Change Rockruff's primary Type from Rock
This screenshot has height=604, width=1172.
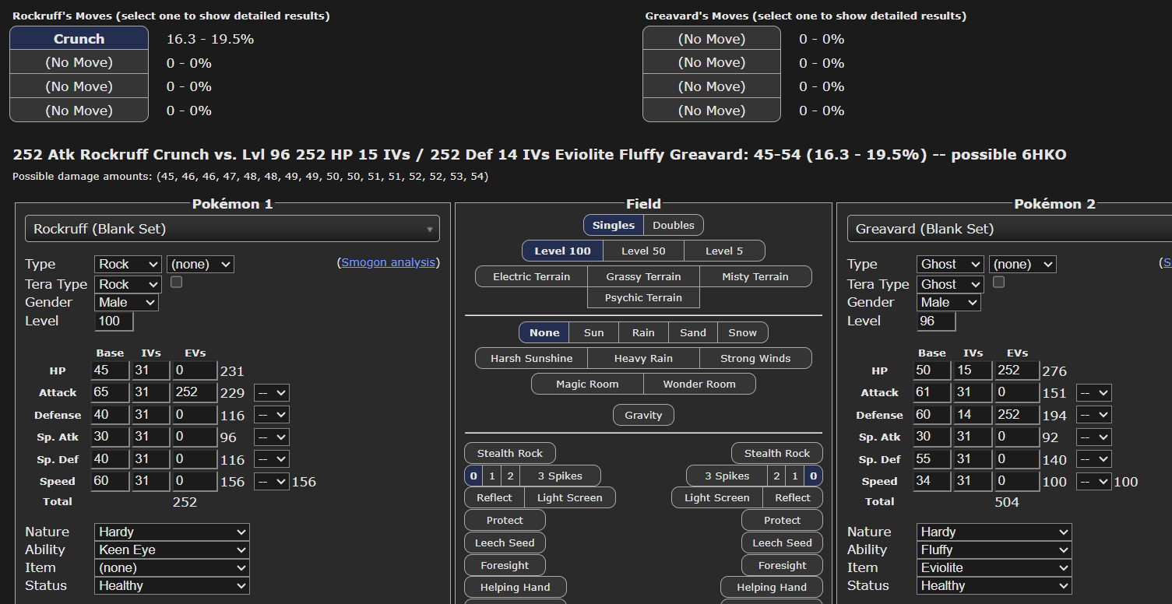point(128,265)
